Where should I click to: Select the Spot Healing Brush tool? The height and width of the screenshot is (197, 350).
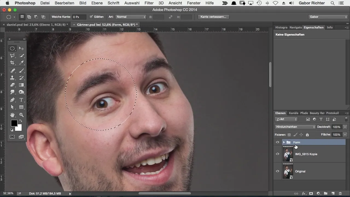click(x=12, y=71)
